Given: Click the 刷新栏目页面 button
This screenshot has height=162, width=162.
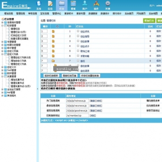Looking at the screenshot, I should 69,76.
